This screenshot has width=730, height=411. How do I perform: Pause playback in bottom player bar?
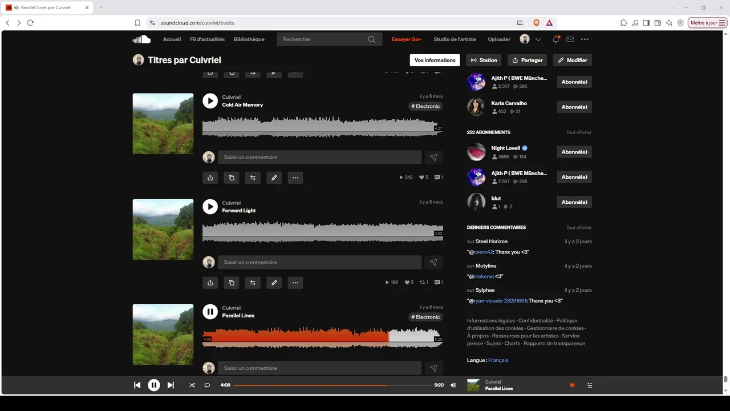click(154, 385)
